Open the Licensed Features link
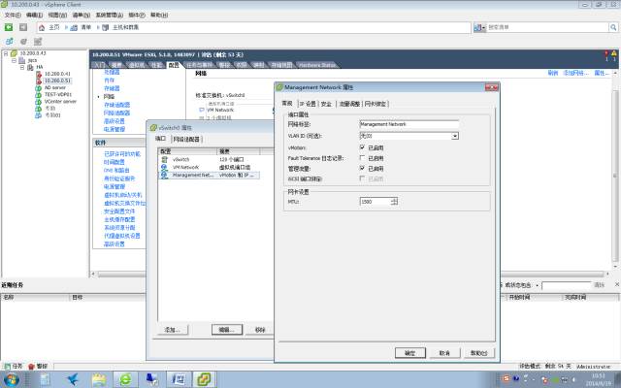This screenshot has width=621, height=388. [x=122, y=153]
